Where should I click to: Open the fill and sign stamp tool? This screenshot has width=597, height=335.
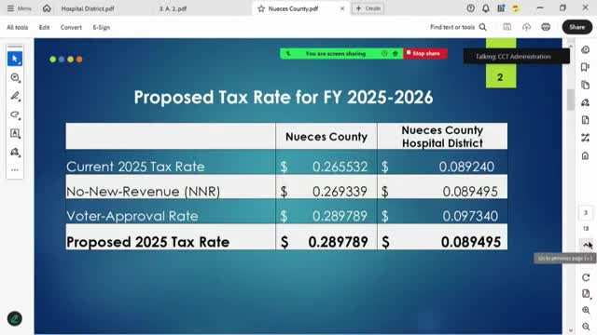pos(15,152)
